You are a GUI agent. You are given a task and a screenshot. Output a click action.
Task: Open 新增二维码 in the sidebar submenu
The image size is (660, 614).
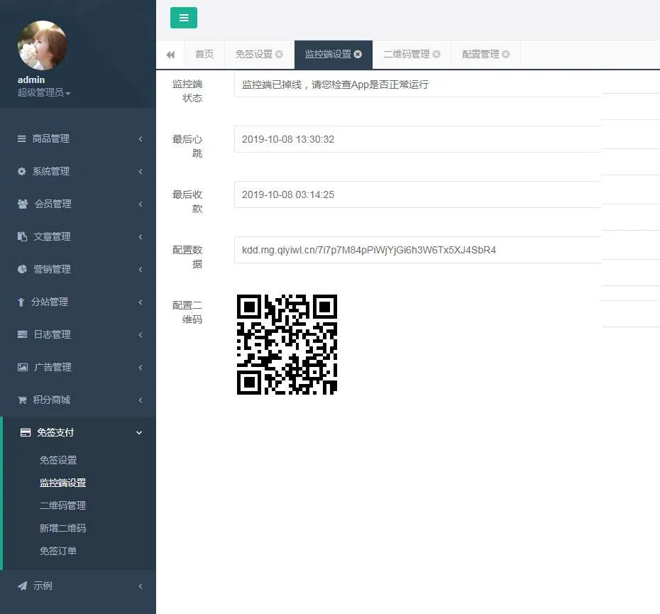tap(62, 528)
